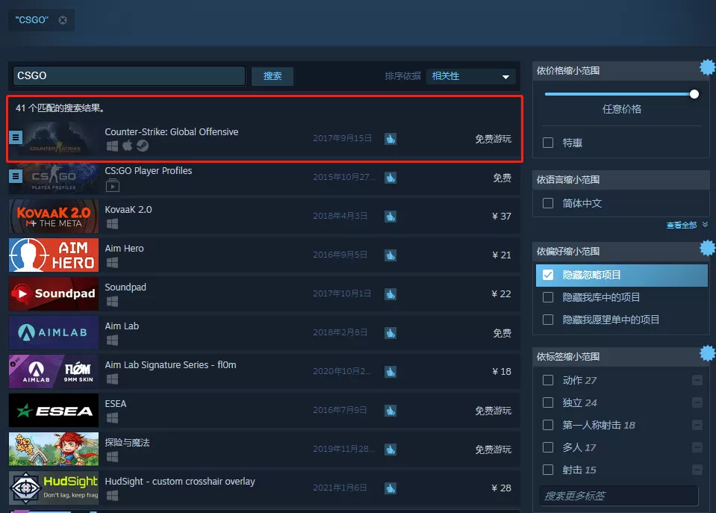Open the ESEA thumbnail image
This screenshot has width=716, height=513.
(x=54, y=410)
